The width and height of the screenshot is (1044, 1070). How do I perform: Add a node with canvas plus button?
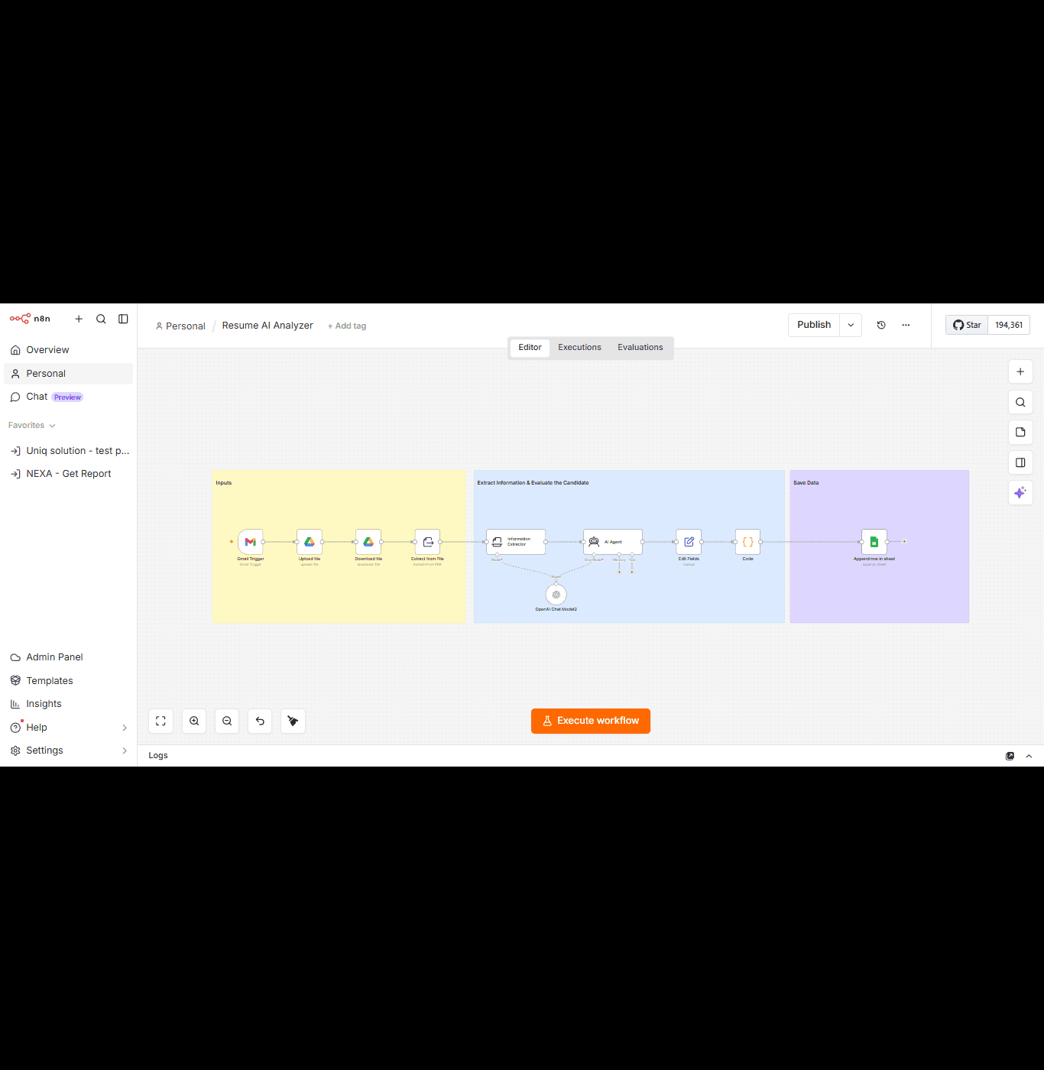pos(1020,371)
